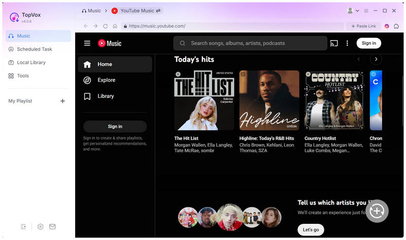Open settings hexagon icon at sidebar bottom
This screenshot has height=240, width=406.
point(41,227)
